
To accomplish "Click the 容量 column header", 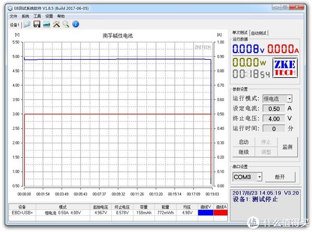I will point(144,207).
